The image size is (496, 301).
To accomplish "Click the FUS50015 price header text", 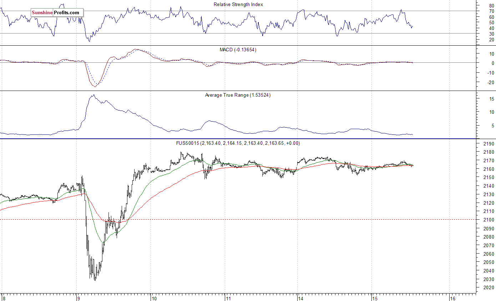I will click(238, 143).
